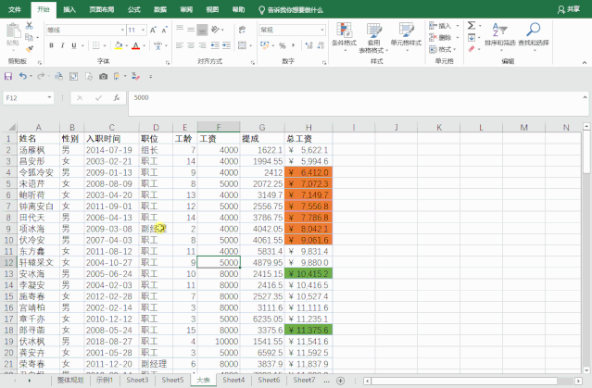
Task: Toggle Bold formatting
Action: click(51, 45)
